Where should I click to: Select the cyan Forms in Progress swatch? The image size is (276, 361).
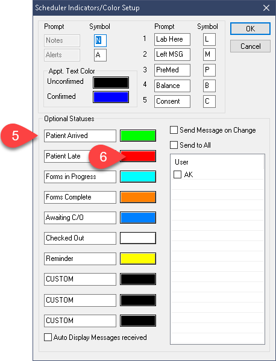click(x=138, y=177)
